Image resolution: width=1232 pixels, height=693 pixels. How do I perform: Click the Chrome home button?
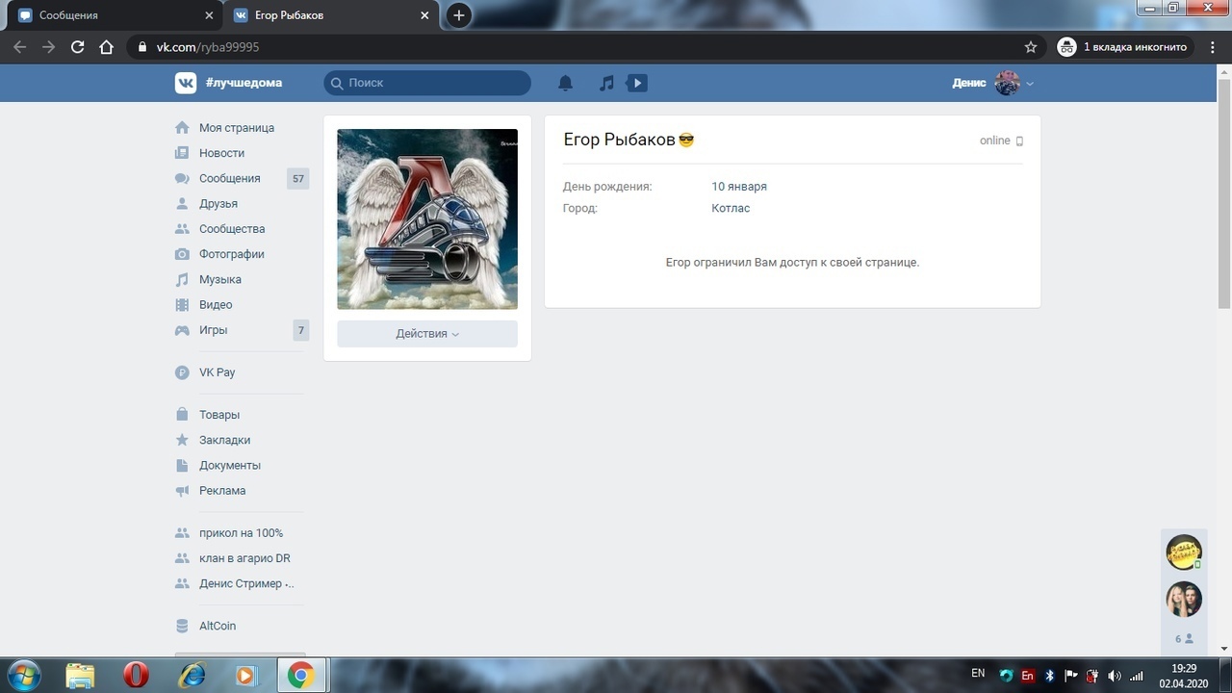click(x=107, y=47)
